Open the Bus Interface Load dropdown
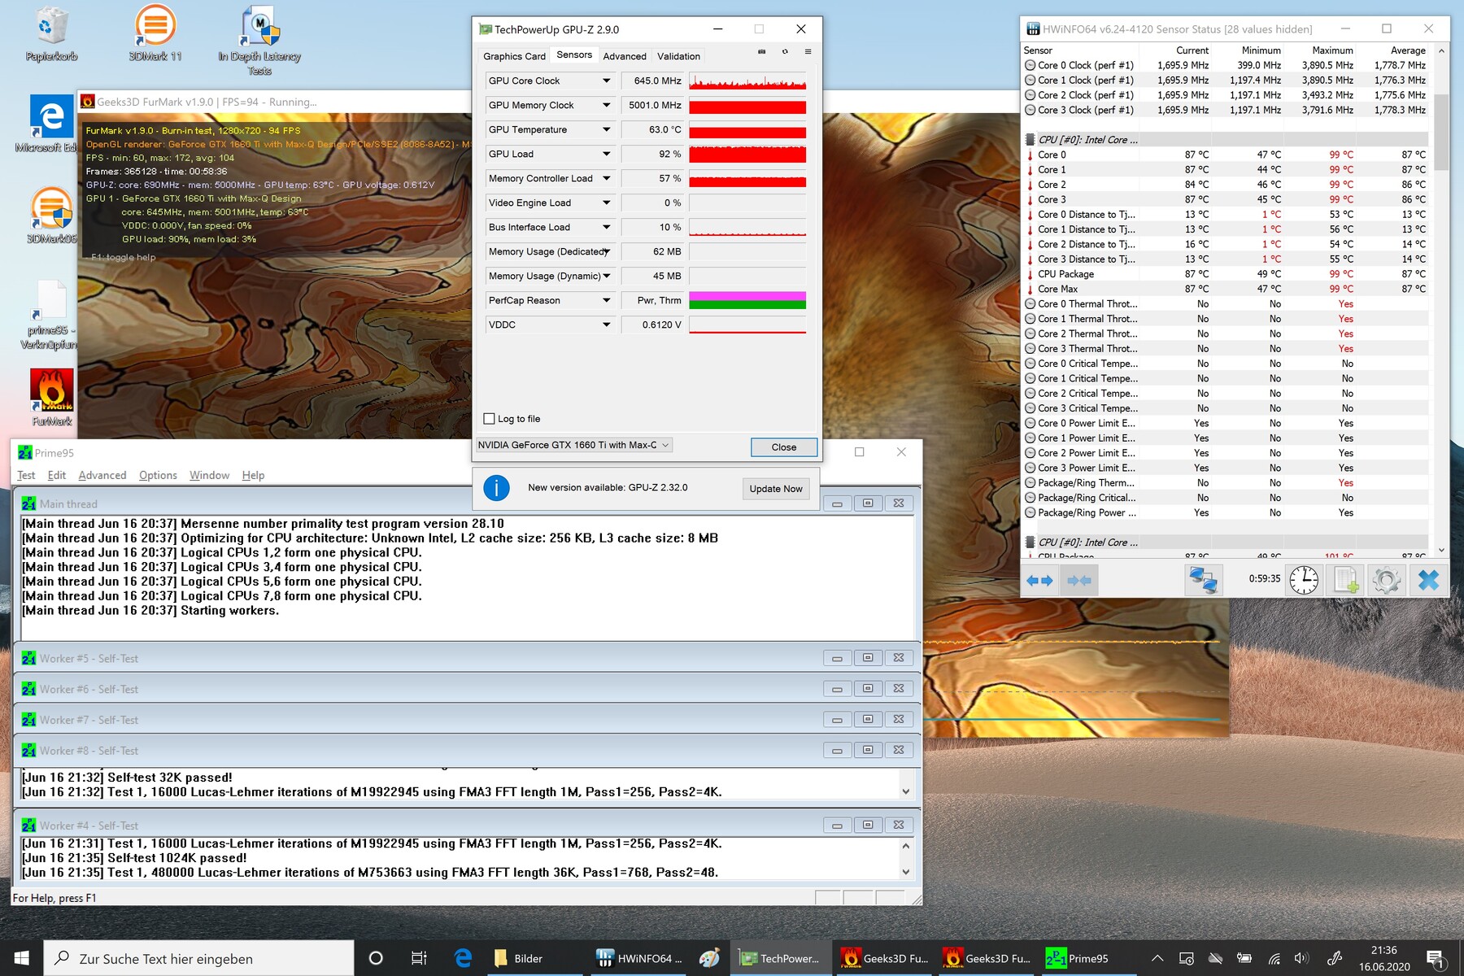1464x976 pixels. pos(606,227)
